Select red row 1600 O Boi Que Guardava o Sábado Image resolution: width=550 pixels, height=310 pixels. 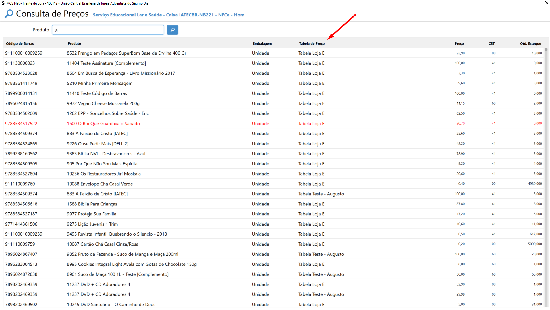tap(274, 124)
